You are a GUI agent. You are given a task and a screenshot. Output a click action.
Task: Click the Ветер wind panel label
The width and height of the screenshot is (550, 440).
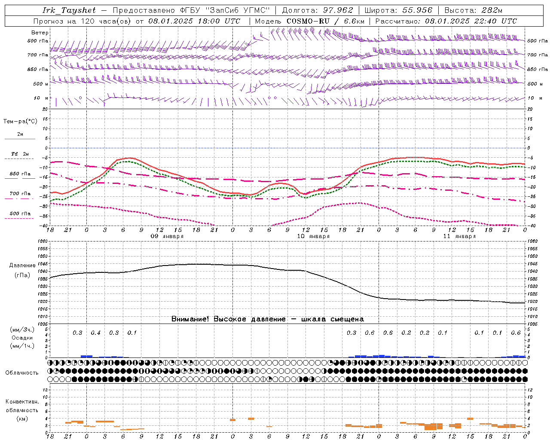tap(40, 33)
